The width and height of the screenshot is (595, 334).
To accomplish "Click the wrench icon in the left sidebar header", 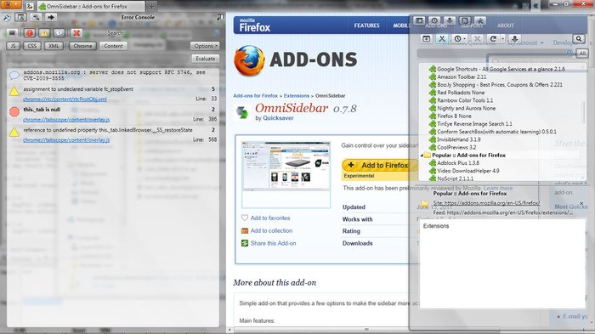I will click(x=7, y=17).
